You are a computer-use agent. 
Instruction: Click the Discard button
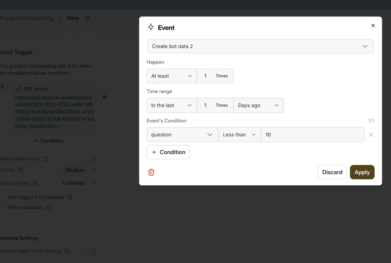coord(332,172)
